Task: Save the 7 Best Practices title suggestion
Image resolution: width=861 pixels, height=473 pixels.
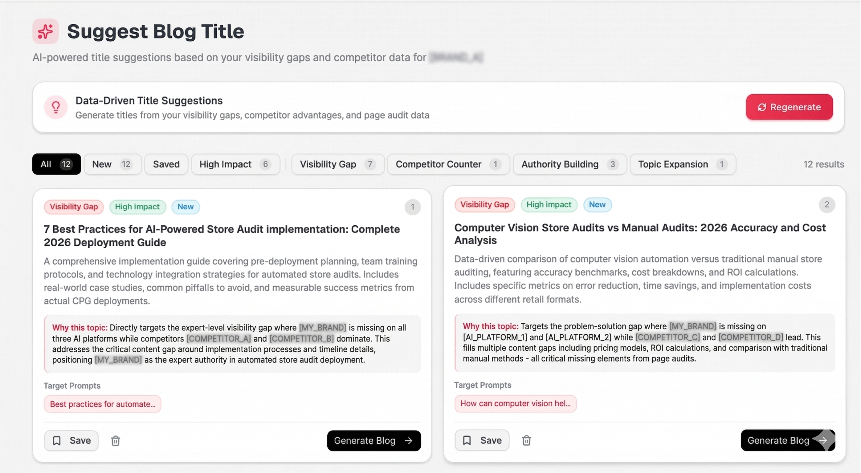Action: (71, 441)
